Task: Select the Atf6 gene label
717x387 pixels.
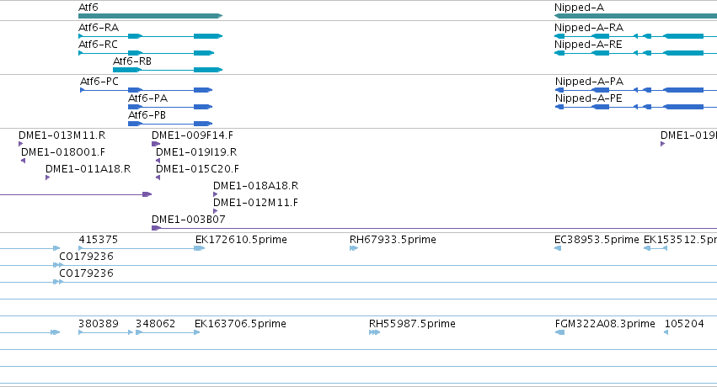Action: coord(88,8)
